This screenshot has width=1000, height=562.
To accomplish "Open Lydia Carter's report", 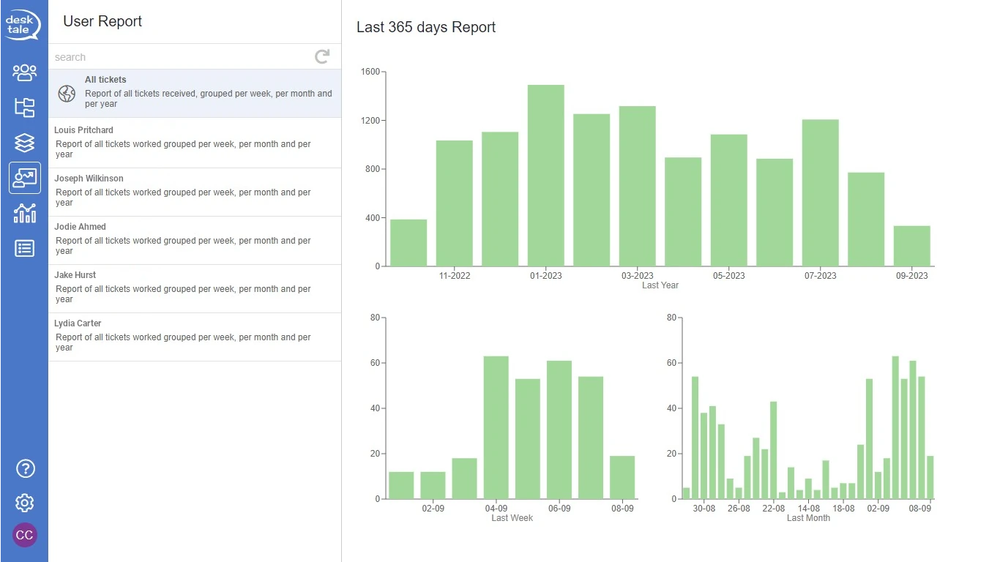I will (x=195, y=337).
